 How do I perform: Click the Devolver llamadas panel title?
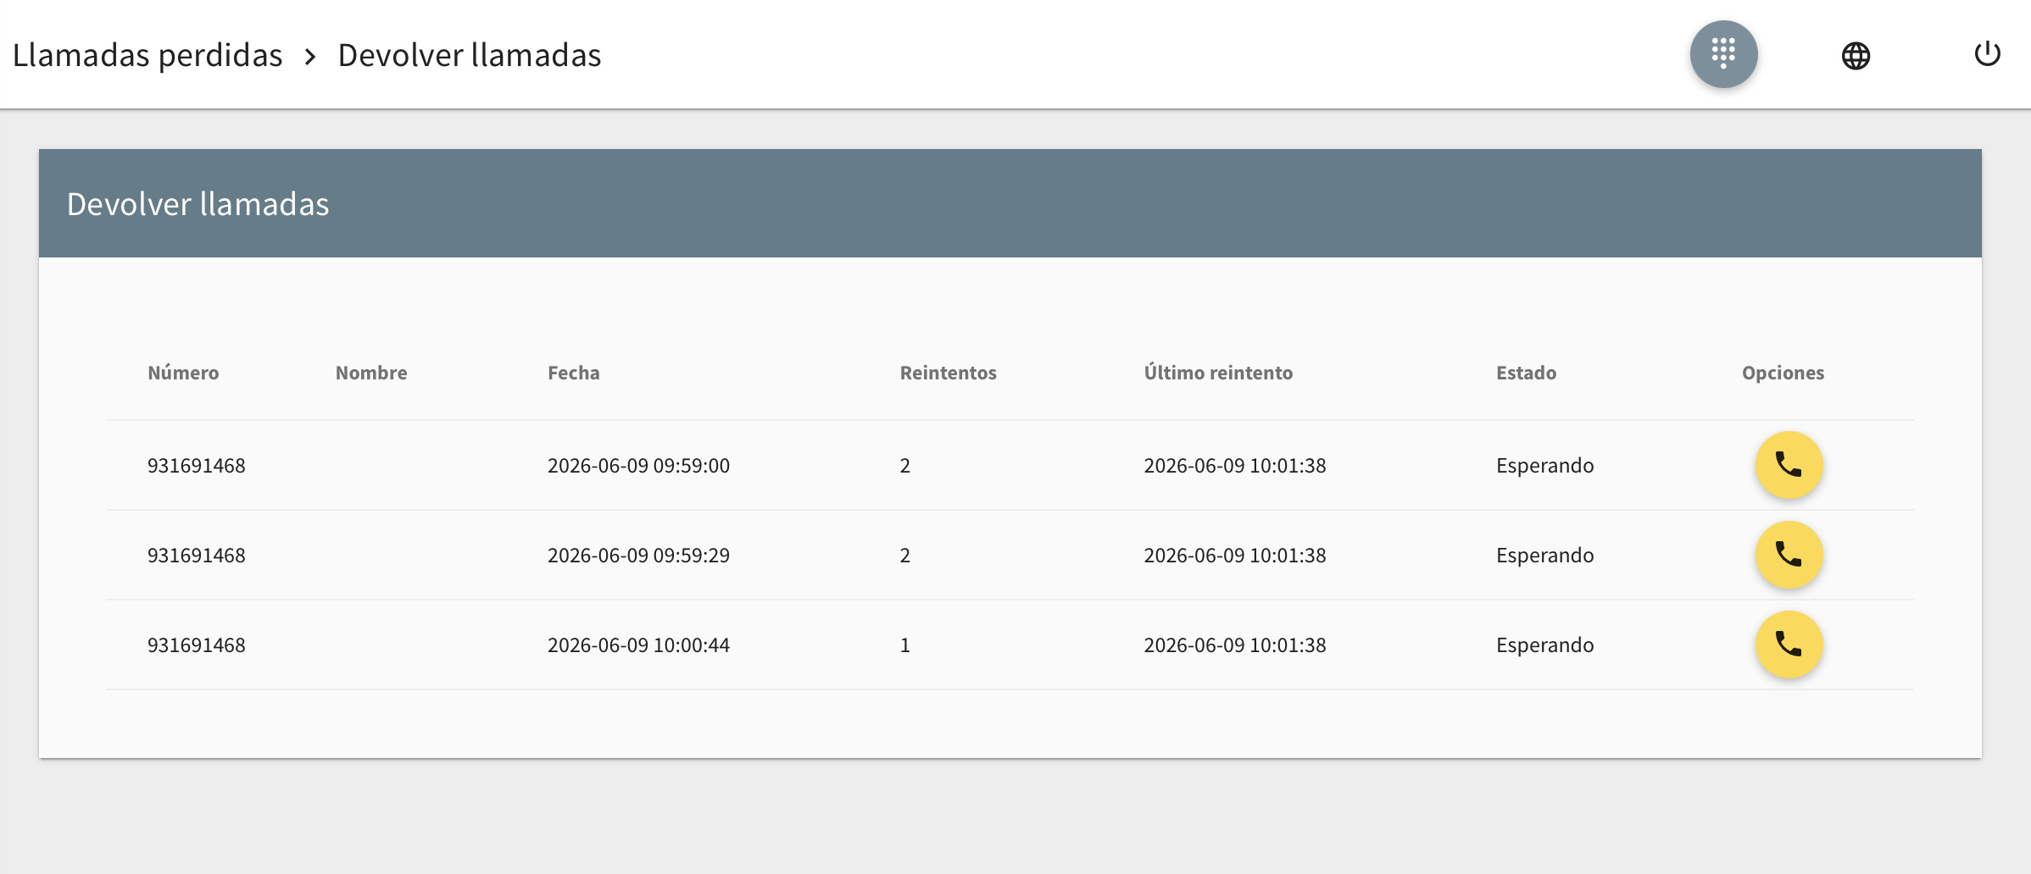click(198, 204)
